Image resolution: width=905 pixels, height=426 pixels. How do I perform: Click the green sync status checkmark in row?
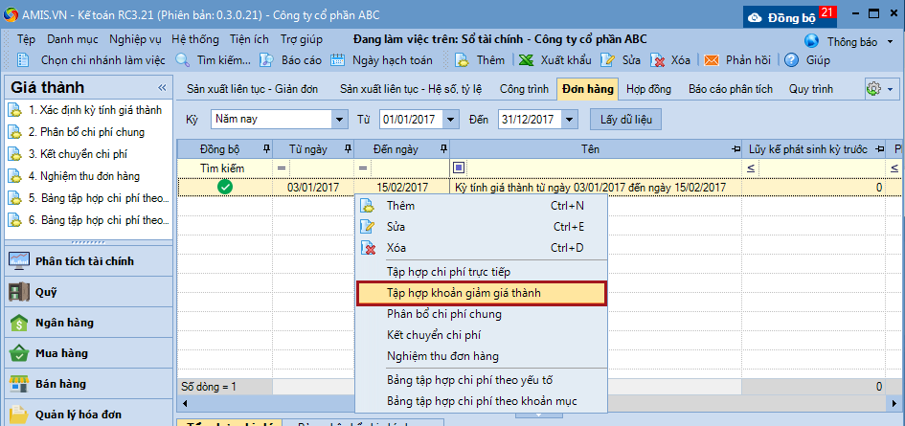(x=225, y=188)
